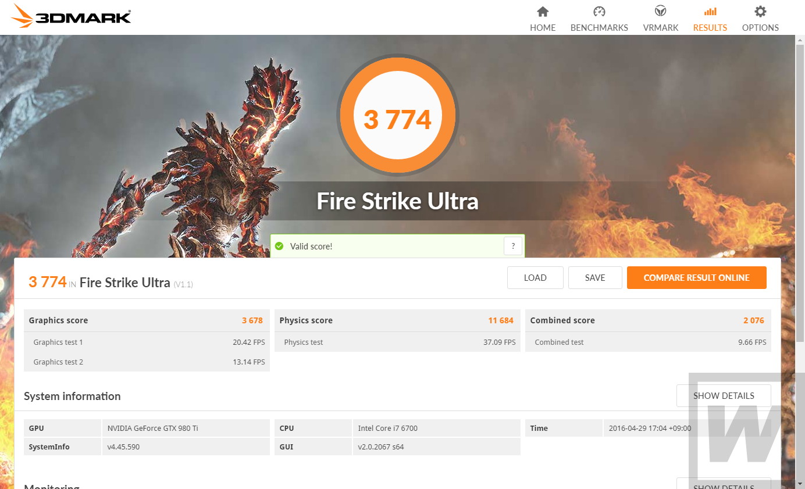Click the scrollbar up arrow
The width and height of the screenshot is (805, 489).
800,40
